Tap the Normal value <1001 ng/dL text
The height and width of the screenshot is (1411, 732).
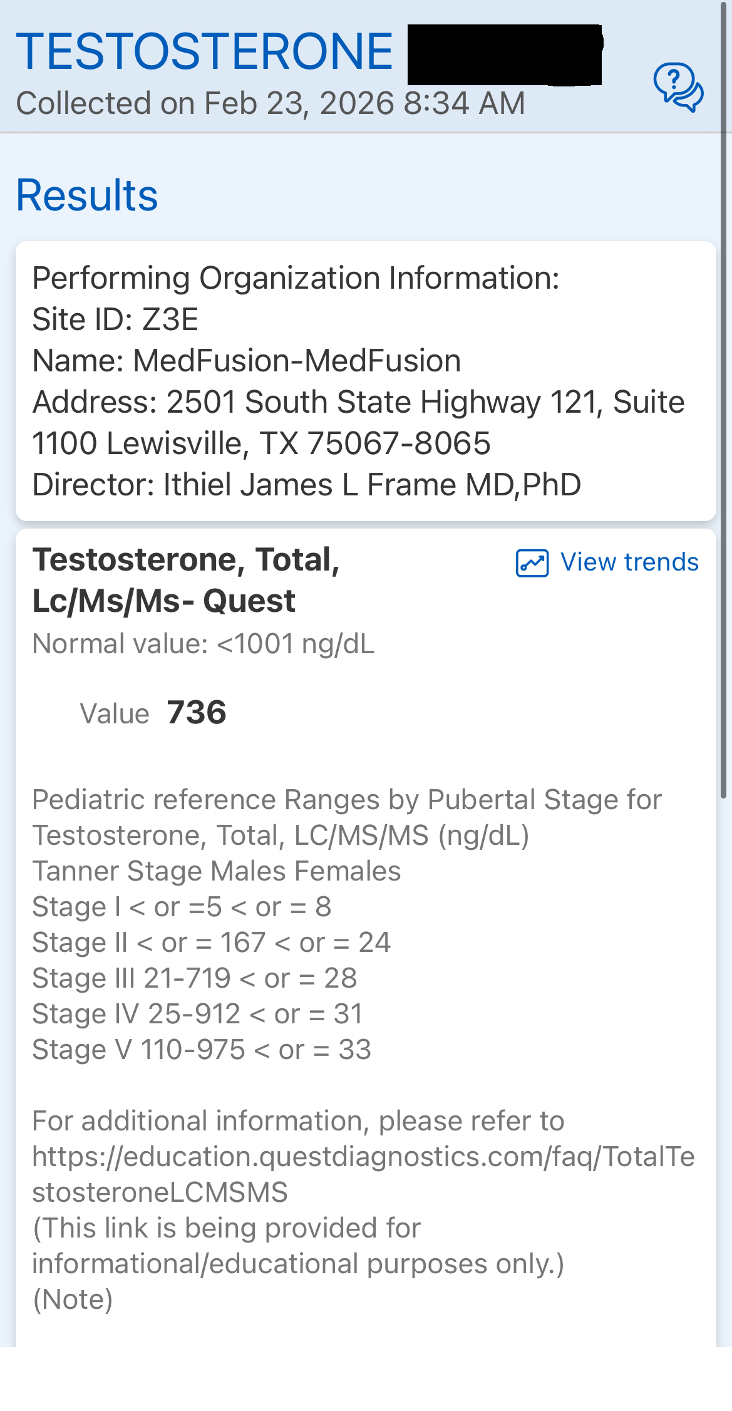pyautogui.click(x=204, y=644)
